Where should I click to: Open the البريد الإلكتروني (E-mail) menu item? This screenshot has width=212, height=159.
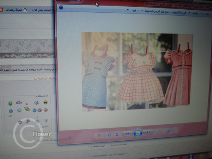(179, 12)
